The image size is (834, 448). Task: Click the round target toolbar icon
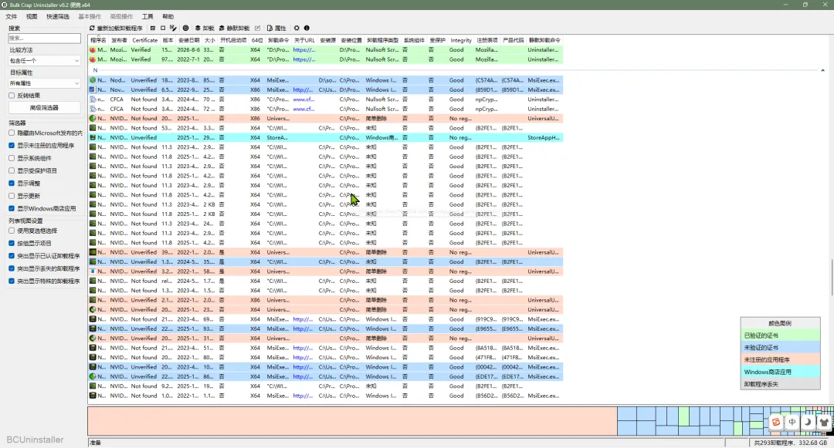pyautogui.click(x=185, y=28)
